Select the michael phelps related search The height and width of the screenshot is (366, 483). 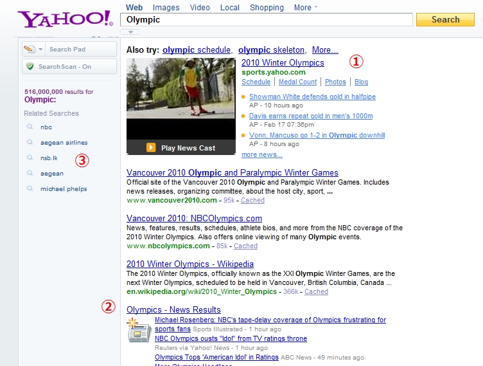click(64, 189)
